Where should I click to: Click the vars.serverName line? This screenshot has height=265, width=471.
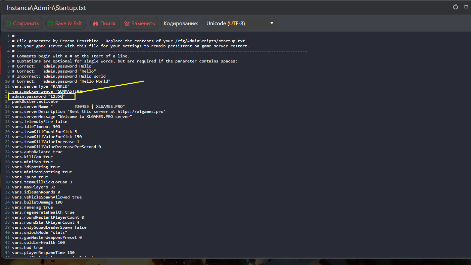[68, 106]
